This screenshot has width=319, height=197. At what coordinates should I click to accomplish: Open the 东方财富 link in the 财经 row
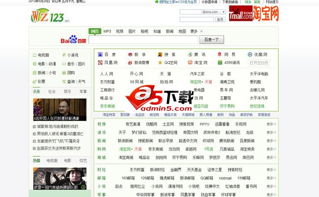tap(137, 169)
